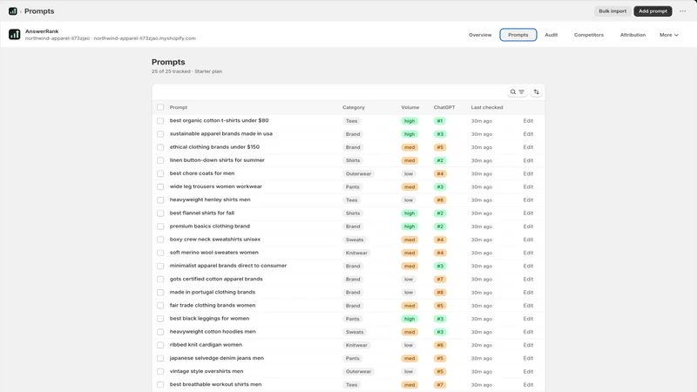Viewport: 697px width, 392px height.
Task: Check 'premium basics clothing brand' row
Action: pos(160,226)
